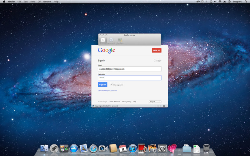The image size is (250, 156).
Task: Open iCal calendar icon showing 9
Action: [123, 149]
